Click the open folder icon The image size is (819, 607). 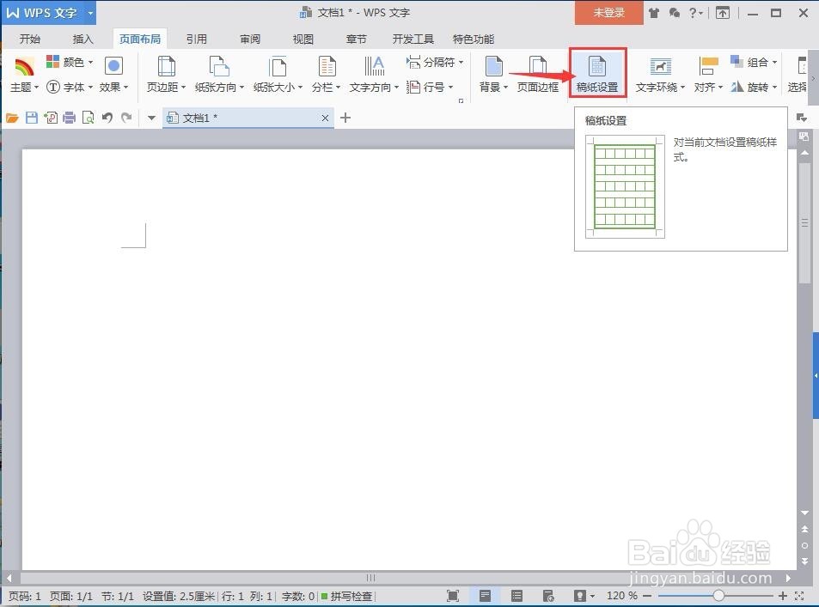pyautogui.click(x=12, y=118)
